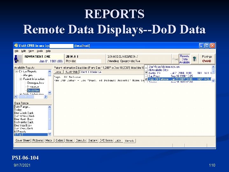
Task: Open the Postings CWAD button
Action: pos(207,59)
